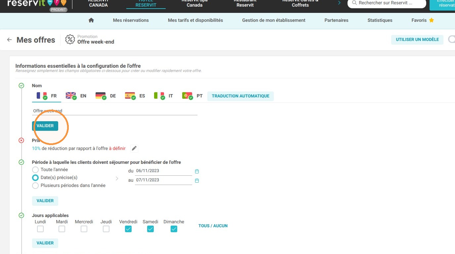Check the Mercredi checkbox
Screen dimensions: 455x254
click(84, 229)
